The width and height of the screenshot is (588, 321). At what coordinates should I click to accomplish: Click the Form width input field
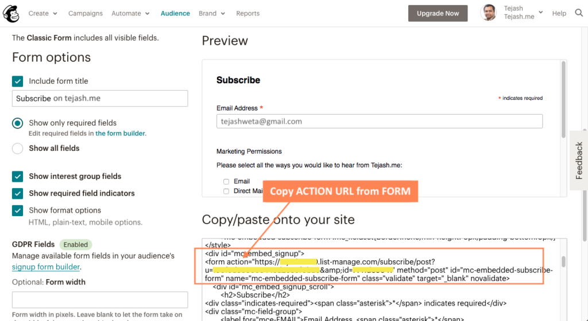pos(100,300)
